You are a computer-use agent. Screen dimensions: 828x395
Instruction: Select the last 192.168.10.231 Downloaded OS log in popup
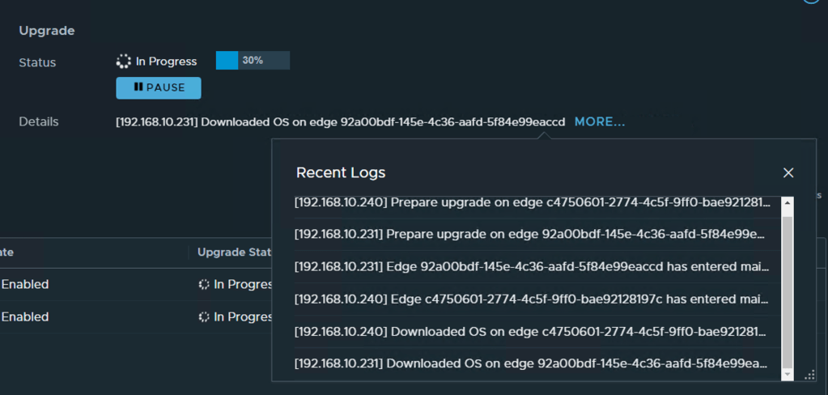point(533,364)
